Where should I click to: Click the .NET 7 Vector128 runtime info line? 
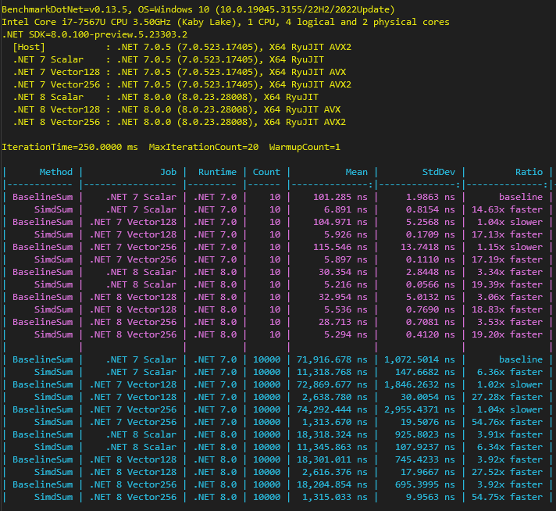pos(179,72)
